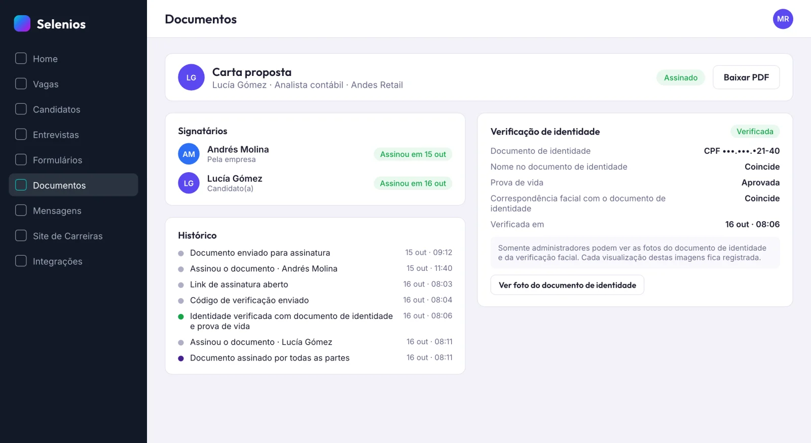Click the Formulários sidebar icon
This screenshot has height=443, width=811.
click(x=21, y=159)
